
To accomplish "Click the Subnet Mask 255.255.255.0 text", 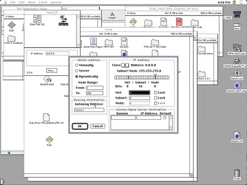I will (x=139, y=71).
